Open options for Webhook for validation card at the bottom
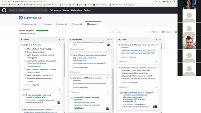 tap(59, 110)
